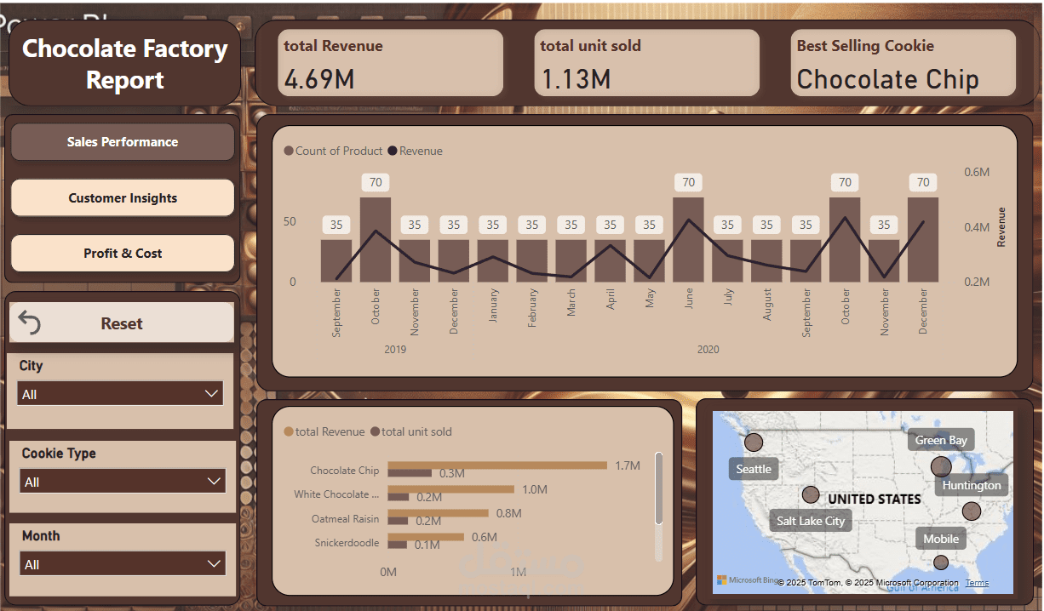
Task: Click the Count of Product legend dot
Action: pyautogui.click(x=289, y=151)
